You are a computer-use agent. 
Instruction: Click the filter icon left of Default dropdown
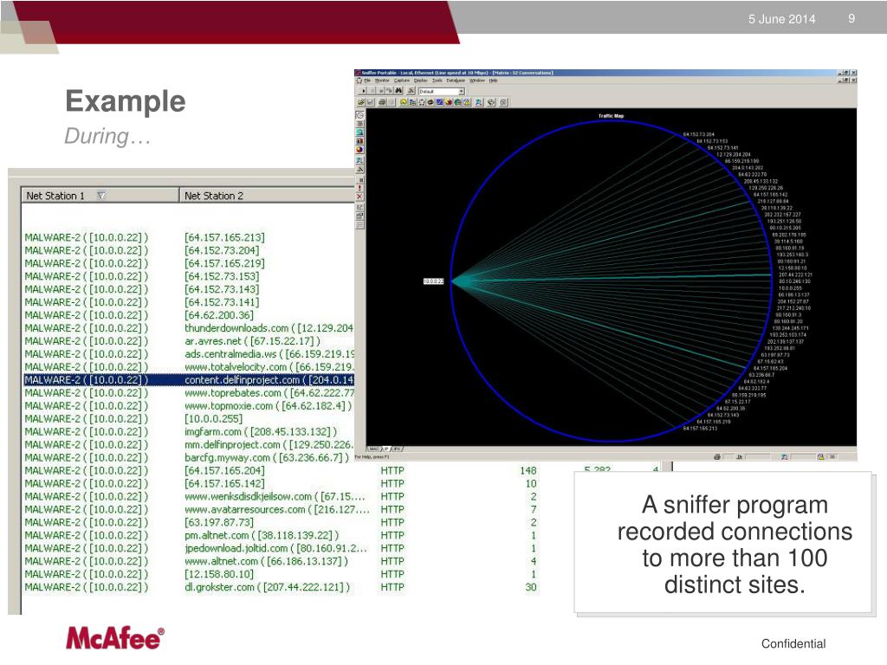click(x=411, y=90)
